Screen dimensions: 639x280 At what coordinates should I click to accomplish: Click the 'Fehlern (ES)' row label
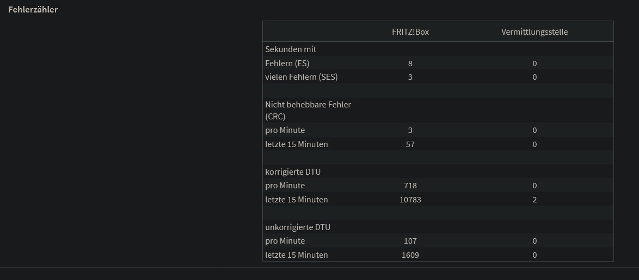(x=287, y=63)
